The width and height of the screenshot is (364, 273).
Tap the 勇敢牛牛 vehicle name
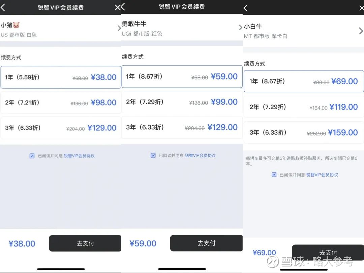tap(134, 24)
